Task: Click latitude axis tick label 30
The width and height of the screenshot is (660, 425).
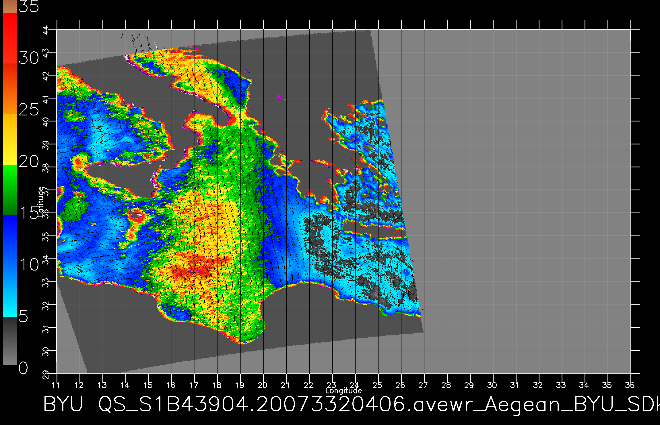Action: [x=46, y=351]
